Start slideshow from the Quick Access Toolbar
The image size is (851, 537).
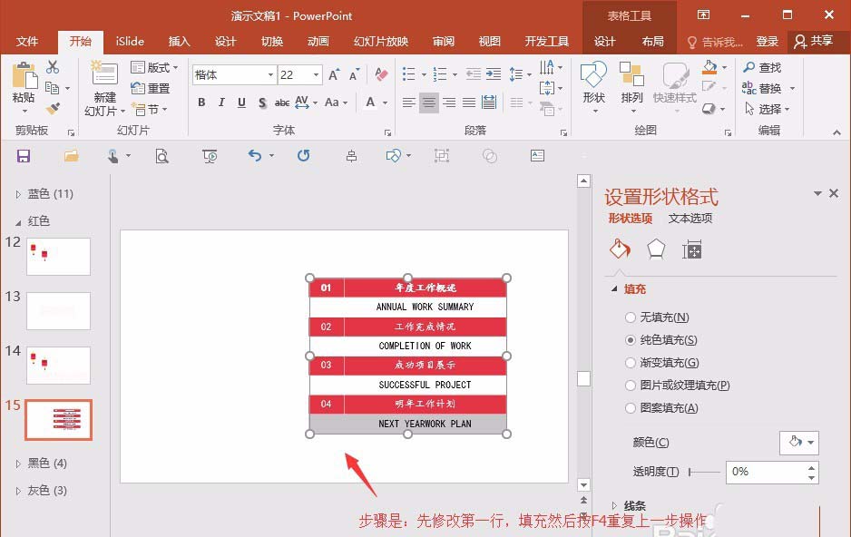click(210, 156)
